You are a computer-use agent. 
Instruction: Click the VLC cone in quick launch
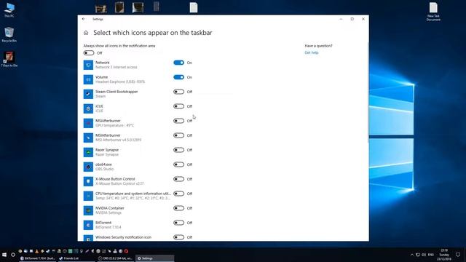tap(37, 251)
